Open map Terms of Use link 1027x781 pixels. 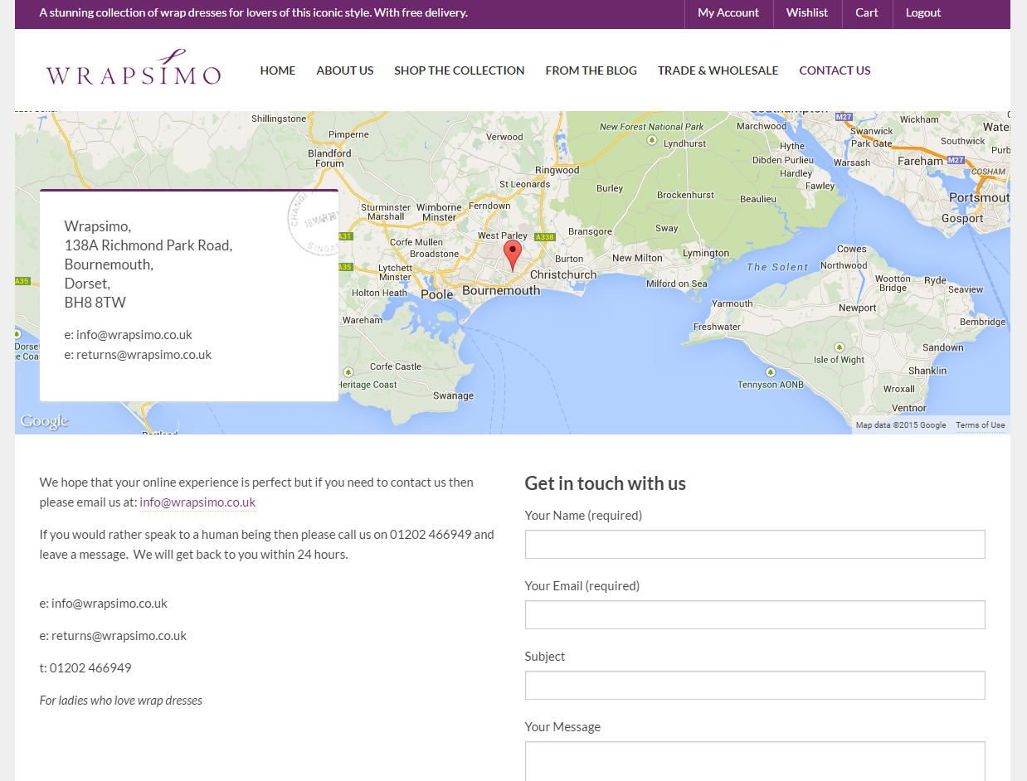point(980,425)
